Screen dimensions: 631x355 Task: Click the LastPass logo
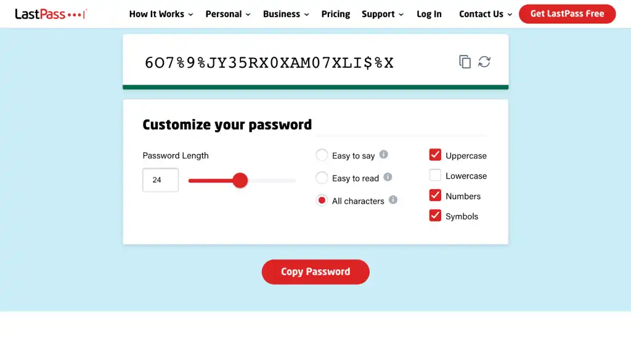[51, 14]
